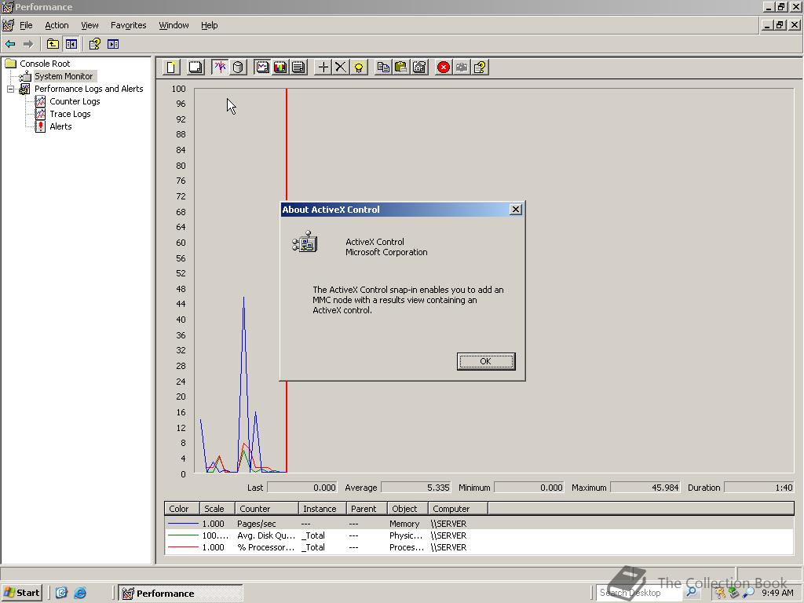This screenshot has width=804, height=603.
Task: Click the Paste Counter List icon
Action: point(401,68)
